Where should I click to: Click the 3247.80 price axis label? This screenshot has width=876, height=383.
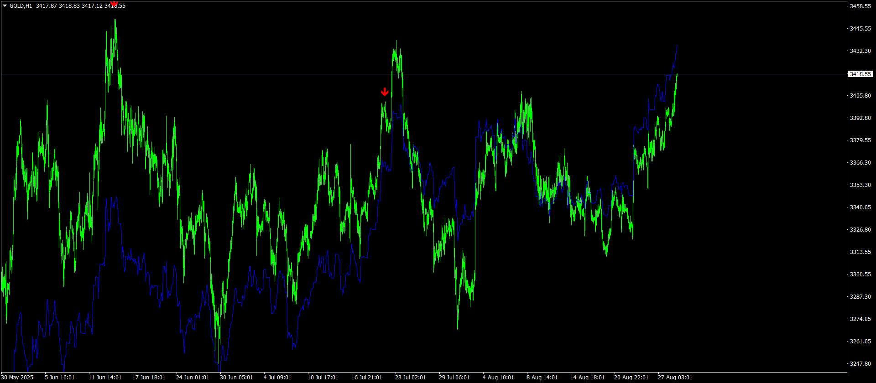(x=860, y=364)
